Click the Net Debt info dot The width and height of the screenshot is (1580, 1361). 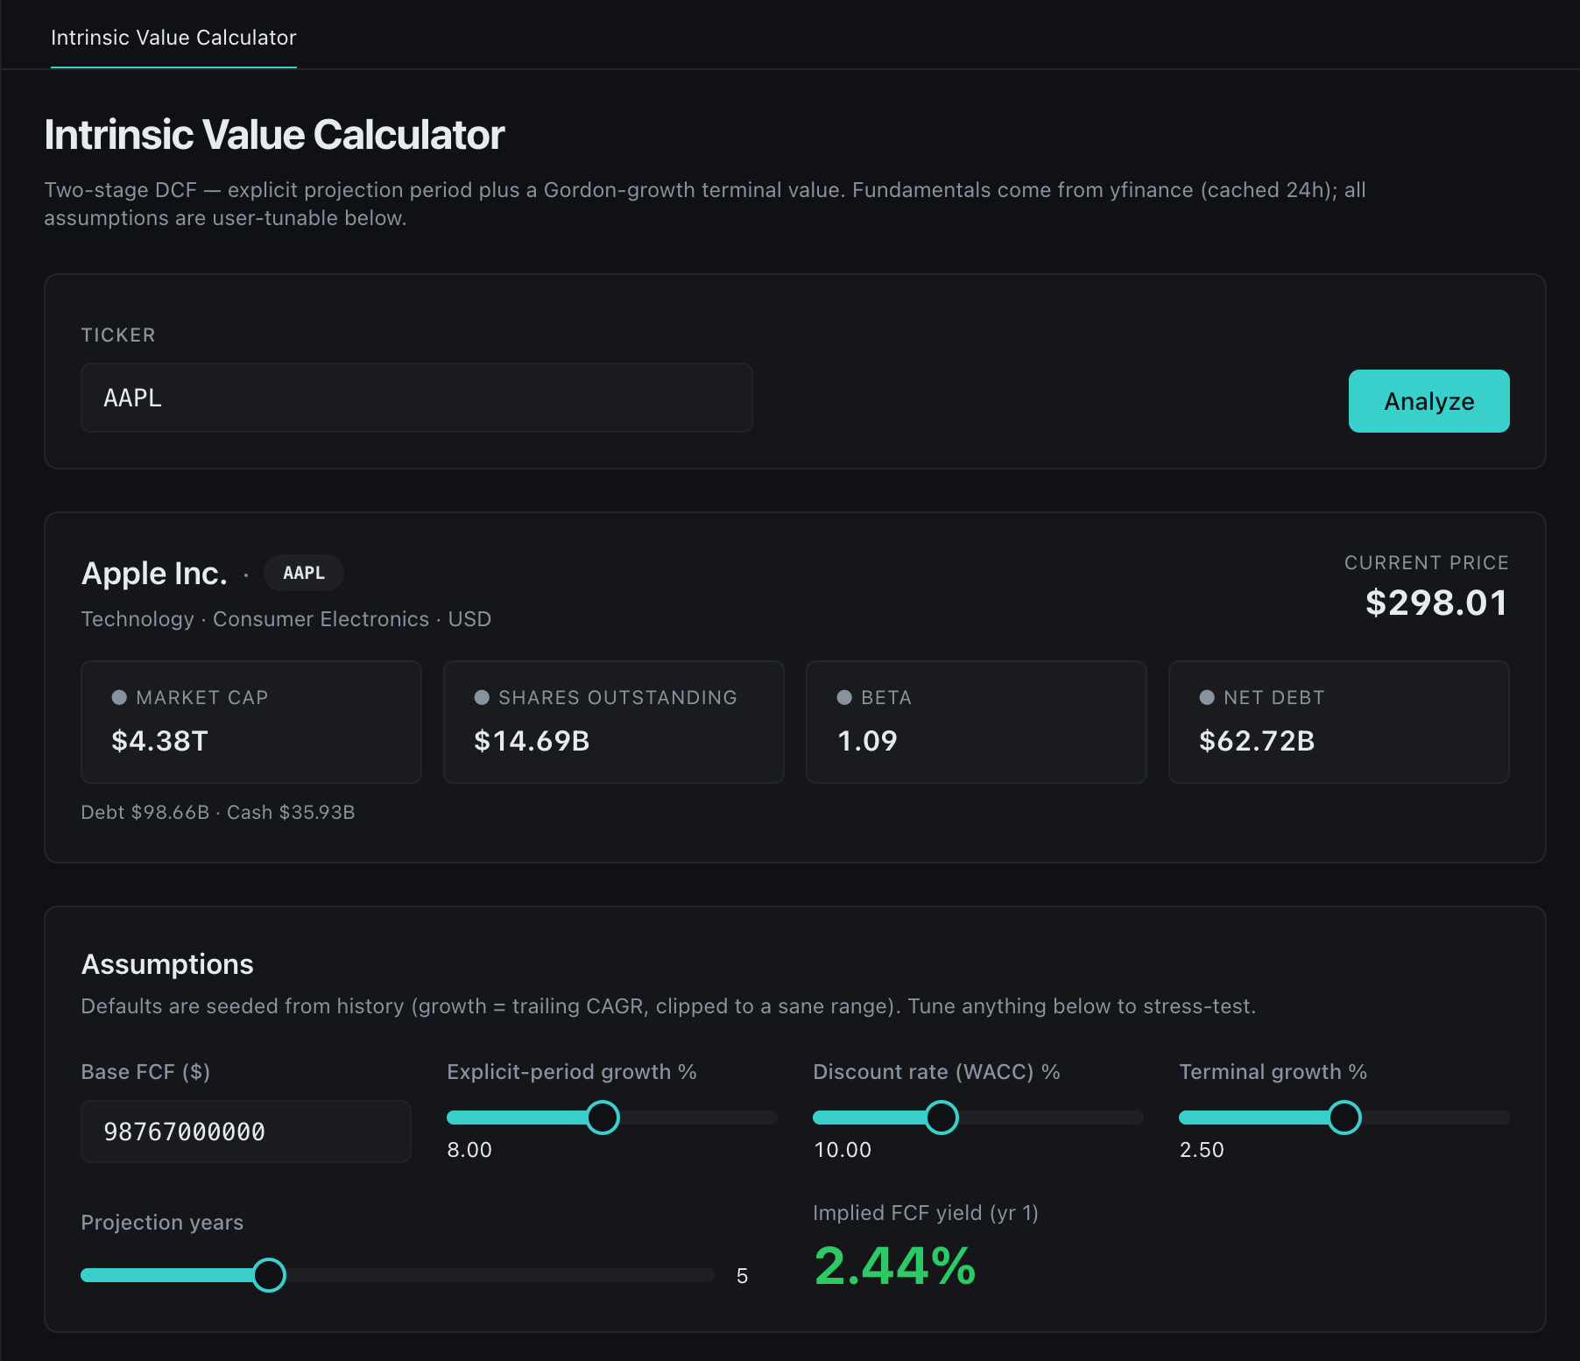[1207, 697]
